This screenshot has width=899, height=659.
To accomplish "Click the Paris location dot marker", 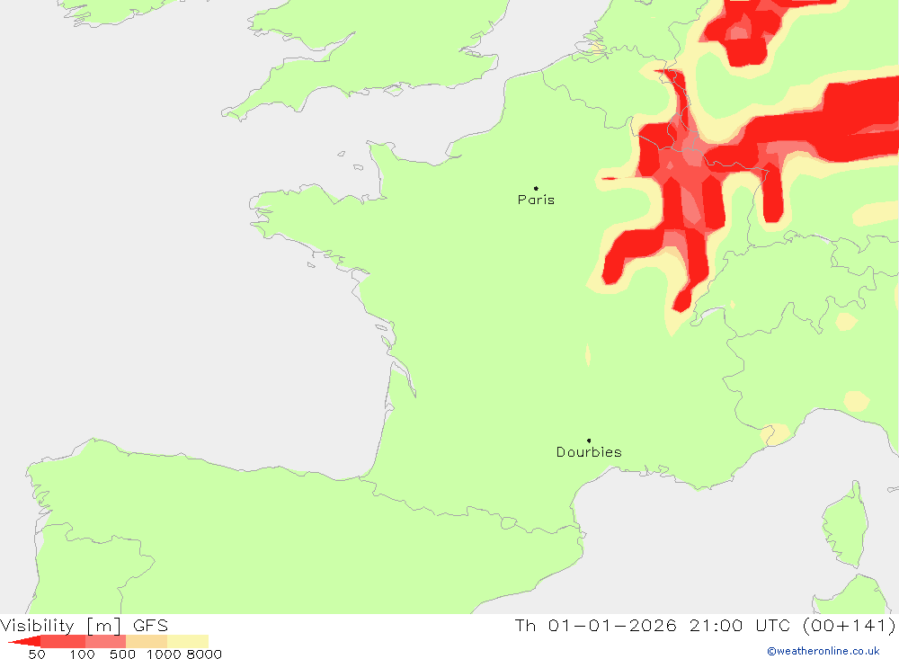I will (x=536, y=188).
